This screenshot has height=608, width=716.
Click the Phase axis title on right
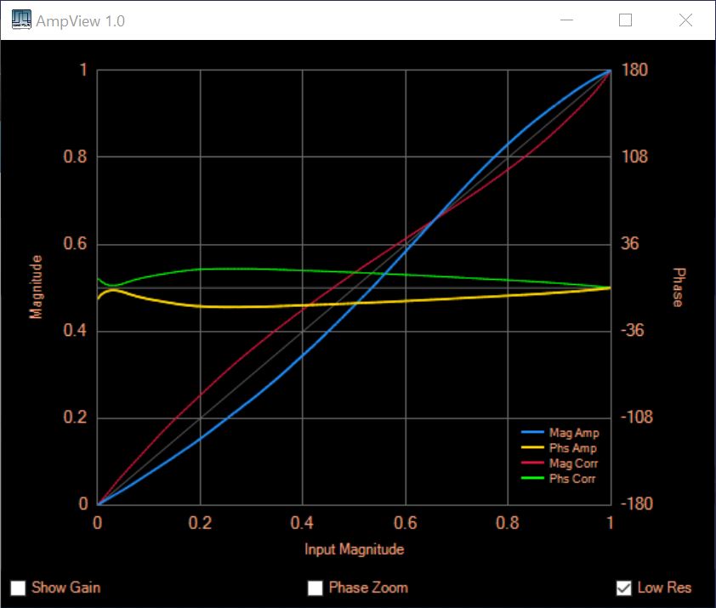(679, 287)
